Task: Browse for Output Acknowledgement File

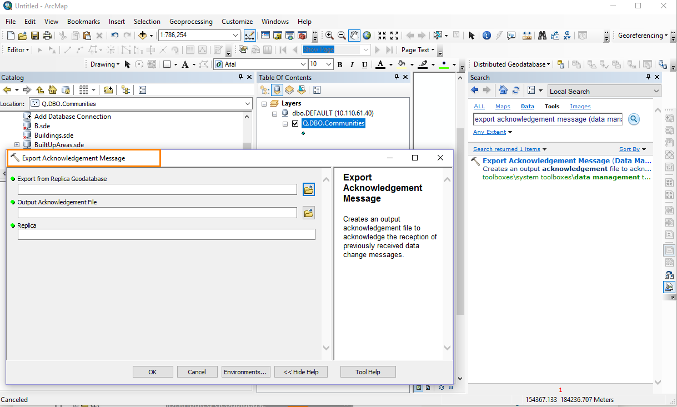Action: pyautogui.click(x=309, y=213)
